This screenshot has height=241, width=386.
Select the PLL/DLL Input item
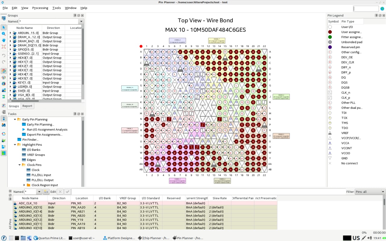[41, 175]
